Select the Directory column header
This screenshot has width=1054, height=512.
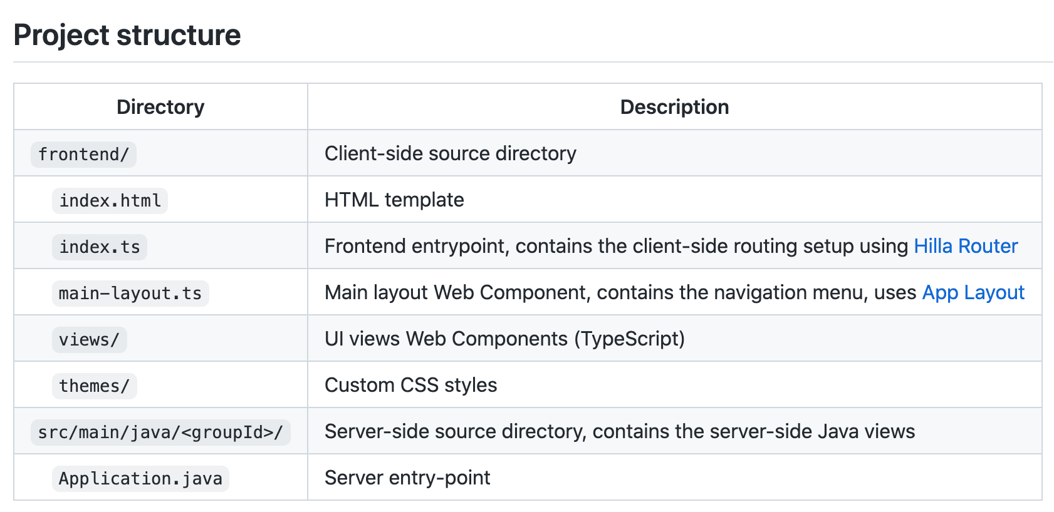160,107
